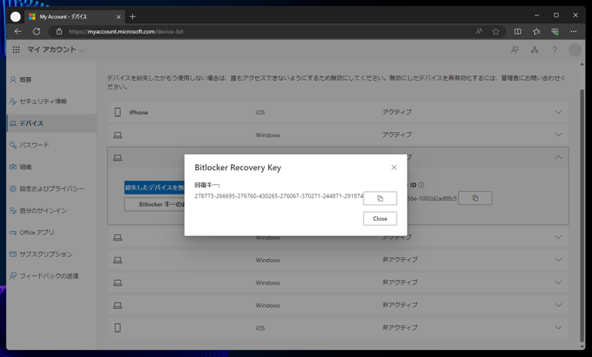Click the phone icon of iPhone row

[118, 112]
